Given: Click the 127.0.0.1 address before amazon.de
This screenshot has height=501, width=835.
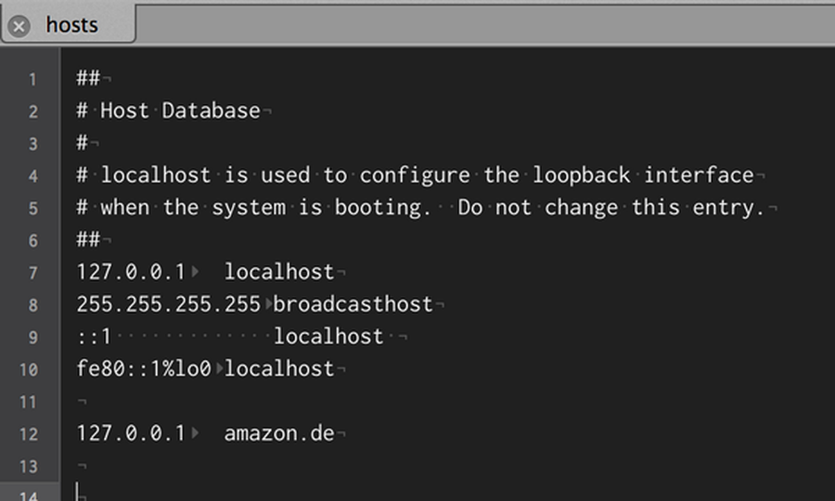Looking at the screenshot, I should (131, 433).
